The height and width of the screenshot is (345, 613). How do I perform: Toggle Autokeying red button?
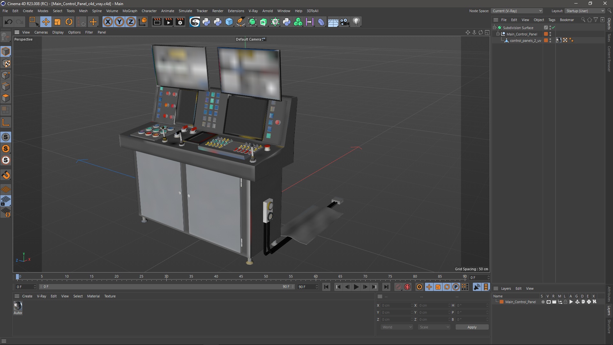[407, 287]
